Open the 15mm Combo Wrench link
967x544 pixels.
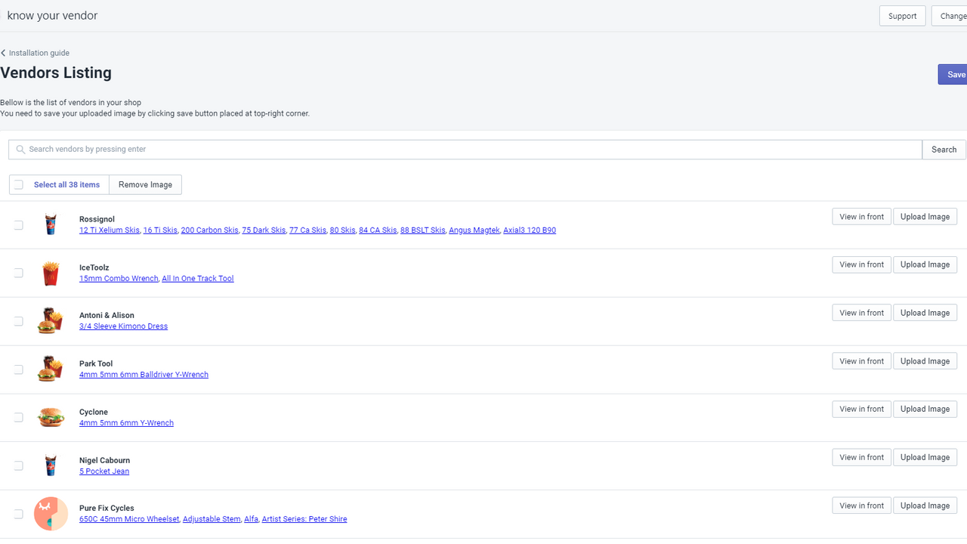pos(119,279)
